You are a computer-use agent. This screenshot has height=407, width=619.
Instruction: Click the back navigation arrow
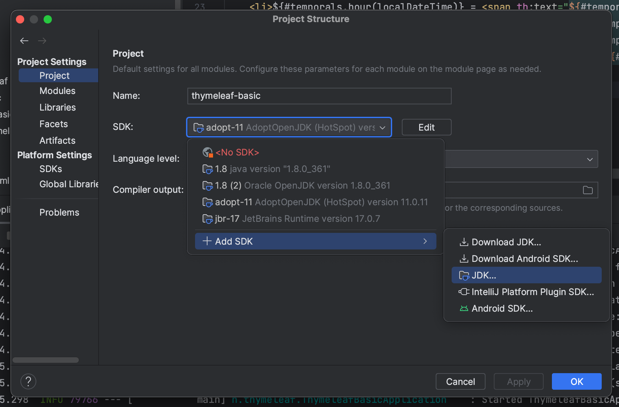[x=24, y=41]
